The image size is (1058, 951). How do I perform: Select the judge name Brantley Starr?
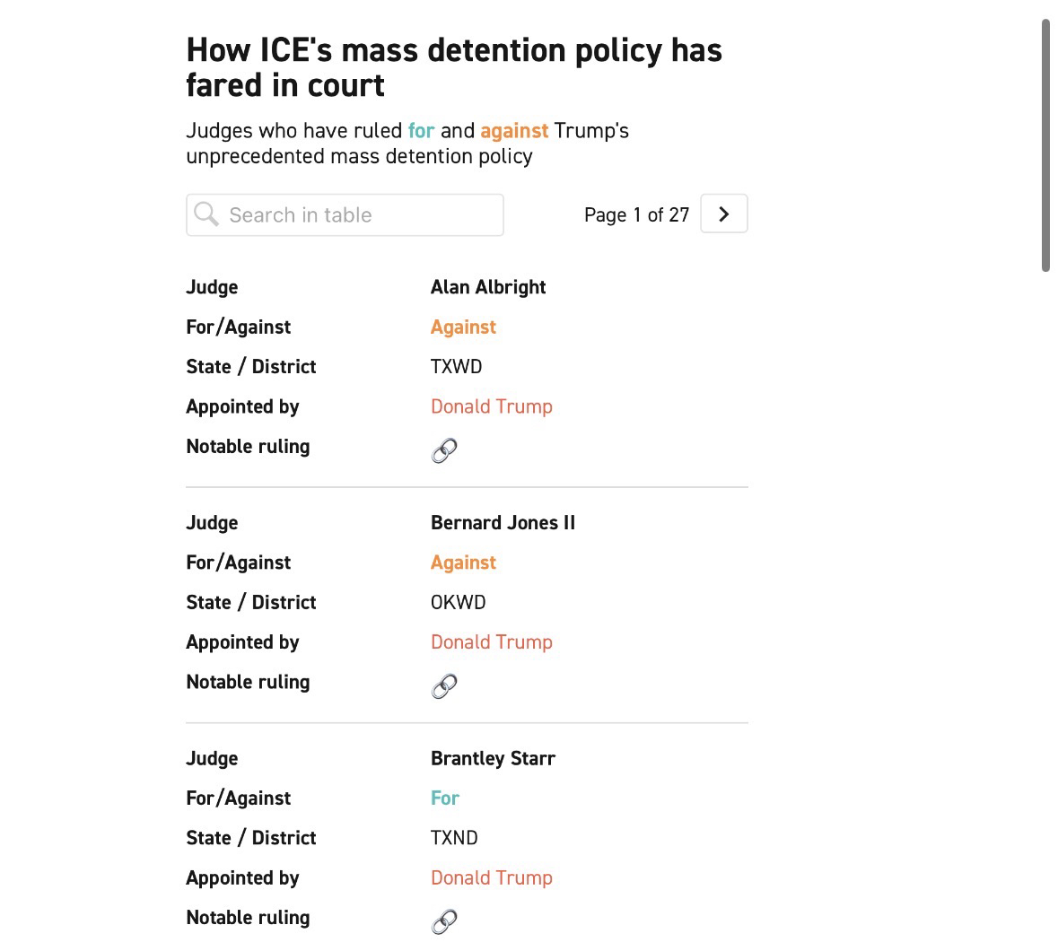click(493, 759)
